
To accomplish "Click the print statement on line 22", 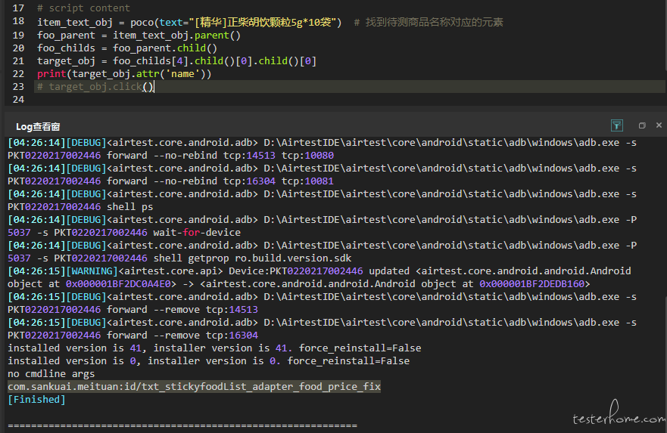I will (124, 74).
